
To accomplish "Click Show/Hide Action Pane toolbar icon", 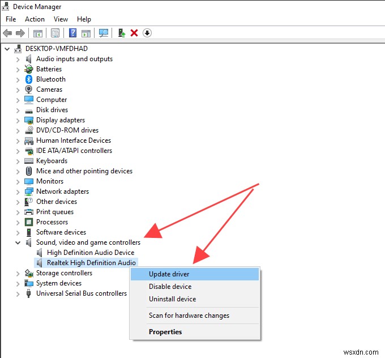I will [86, 33].
